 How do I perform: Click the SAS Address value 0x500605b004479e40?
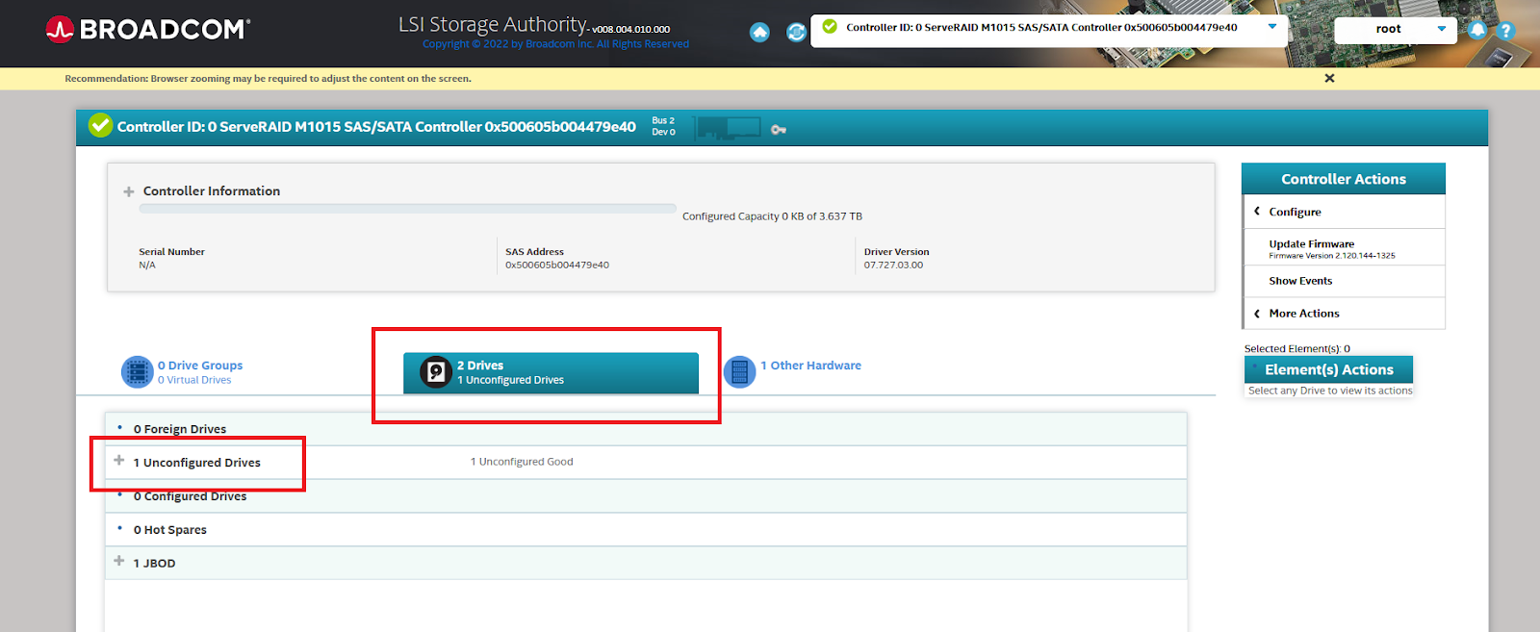tap(557, 265)
